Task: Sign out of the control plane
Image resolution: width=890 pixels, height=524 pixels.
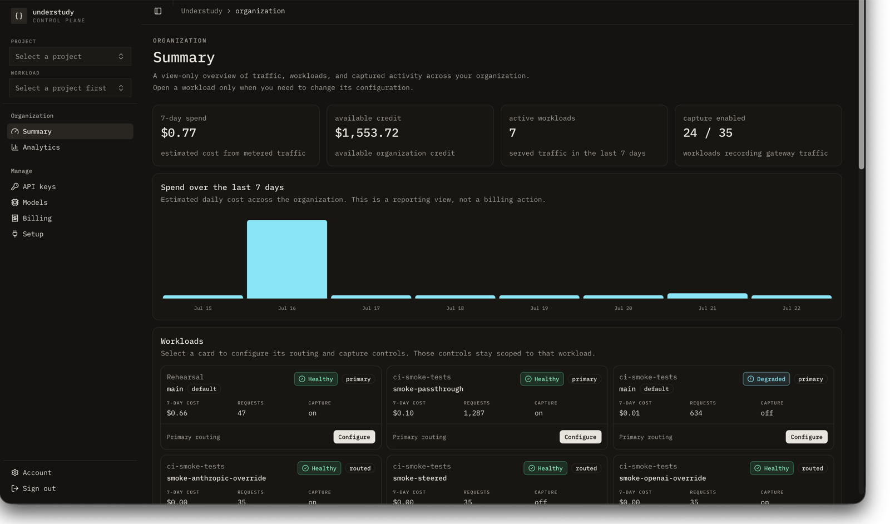Action: coord(70,488)
